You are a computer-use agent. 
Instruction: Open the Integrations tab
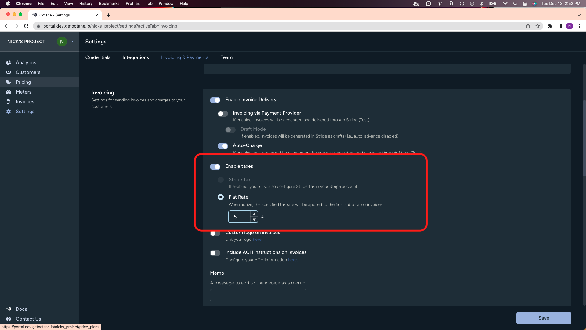136,57
